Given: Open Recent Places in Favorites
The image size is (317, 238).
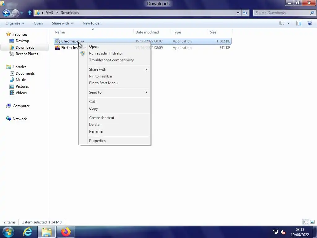Looking at the screenshot, I should 27,54.
